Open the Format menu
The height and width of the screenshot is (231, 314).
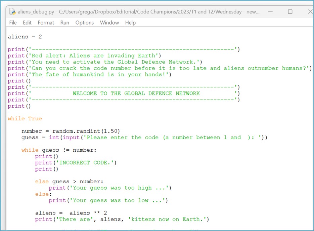tap(46, 23)
